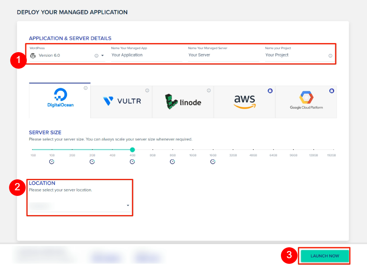
Task: Select the DigitalOcean provider tab
Action: 60,100
